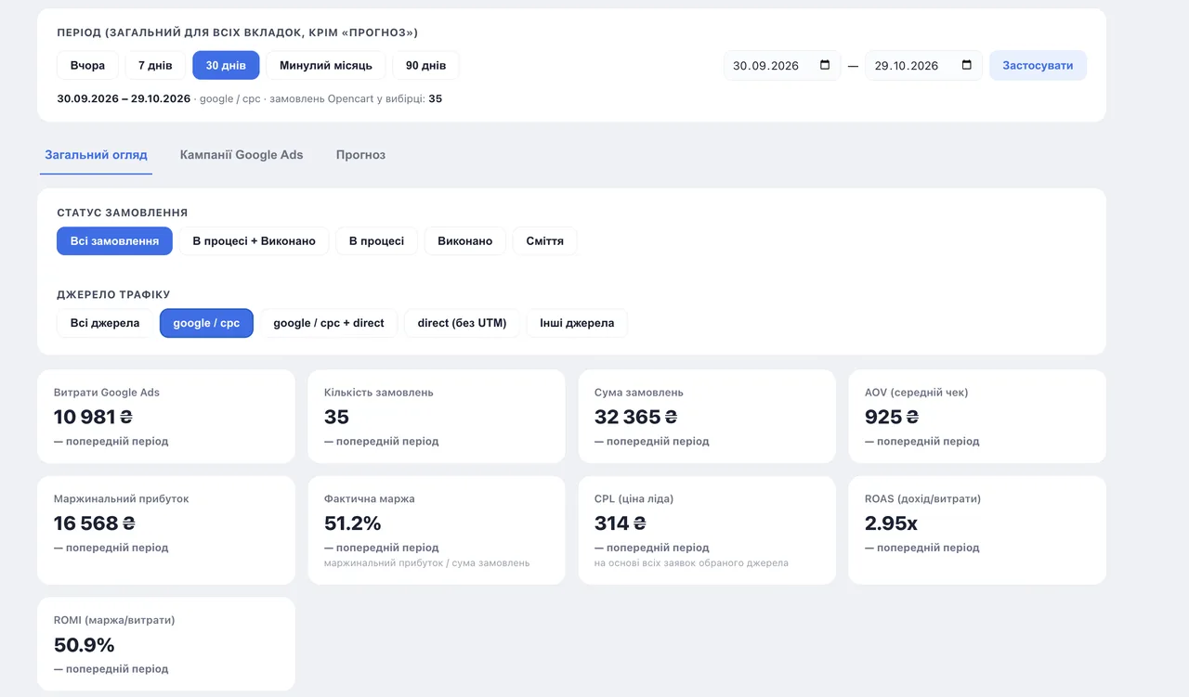Click the ROMI value 50.9%
The height and width of the screenshot is (697, 1189).
84,645
